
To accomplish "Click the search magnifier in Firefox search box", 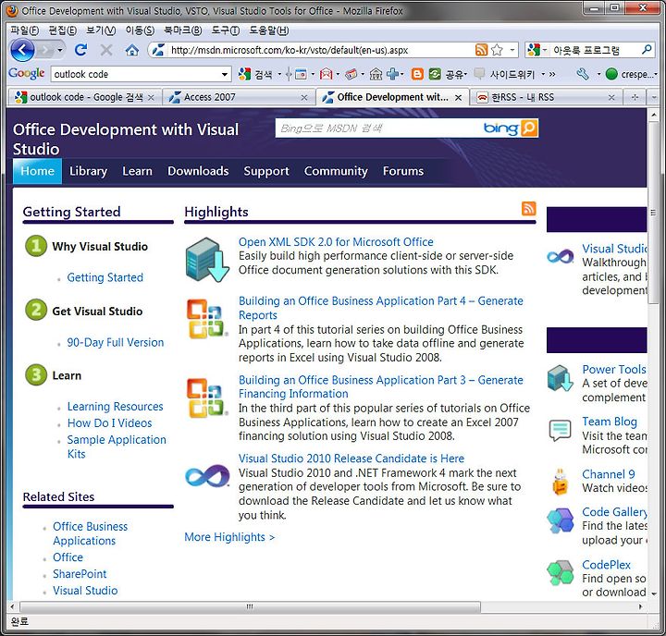I will tap(647, 50).
